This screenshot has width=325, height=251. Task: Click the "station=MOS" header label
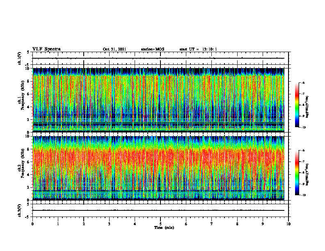click(153, 49)
